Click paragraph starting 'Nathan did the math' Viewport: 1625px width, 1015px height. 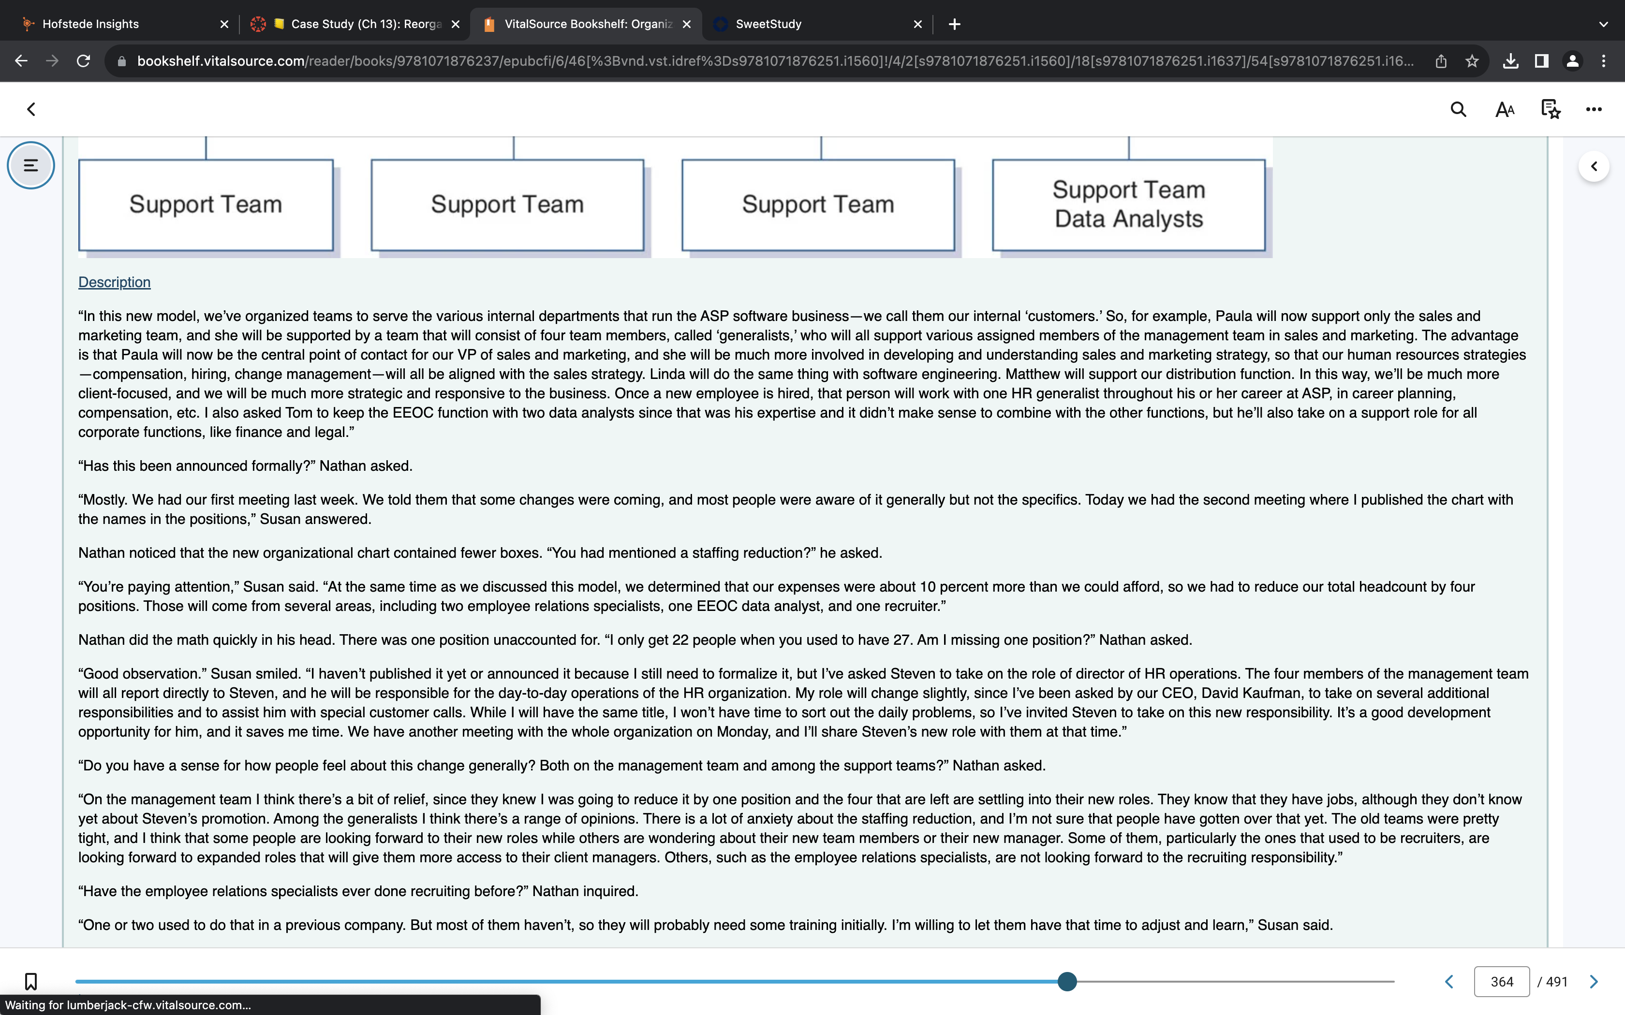click(635, 640)
